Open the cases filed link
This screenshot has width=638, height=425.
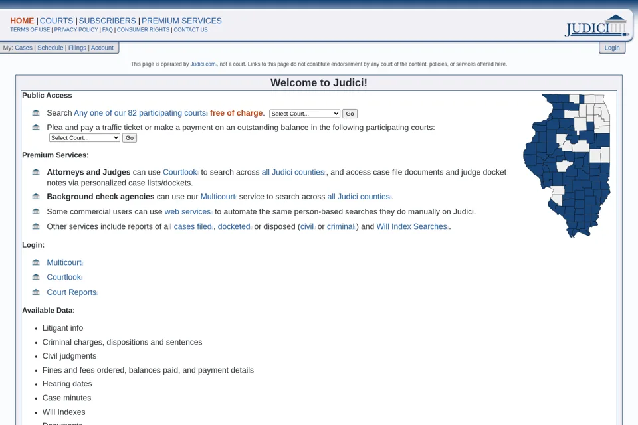click(x=193, y=226)
